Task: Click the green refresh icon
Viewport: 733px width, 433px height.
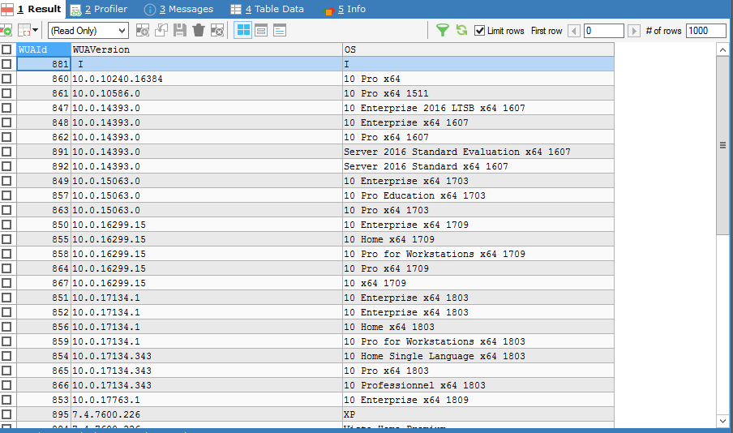Action: coord(461,30)
